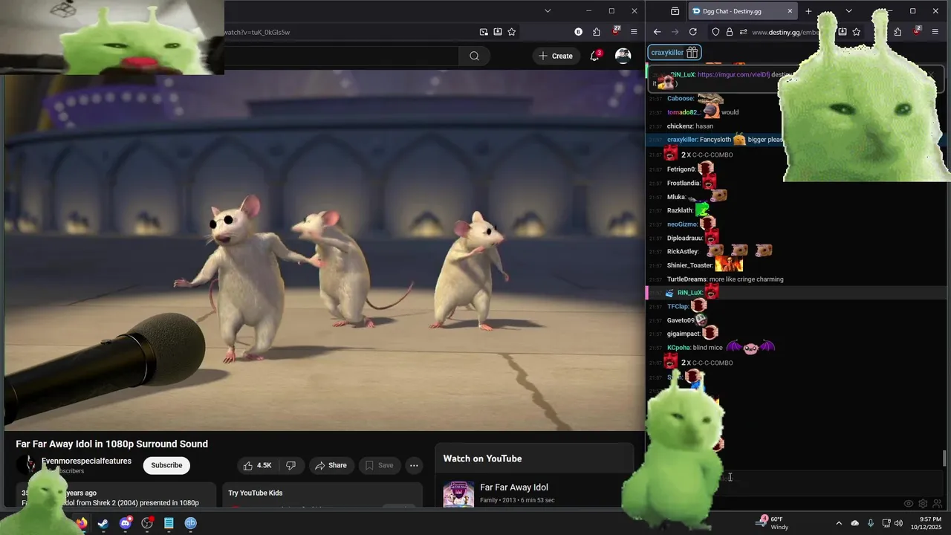Bookmark the YouTube page with star icon
This screenshot has height=535, width=951.
pyautogui.click(x=511, y=32)
